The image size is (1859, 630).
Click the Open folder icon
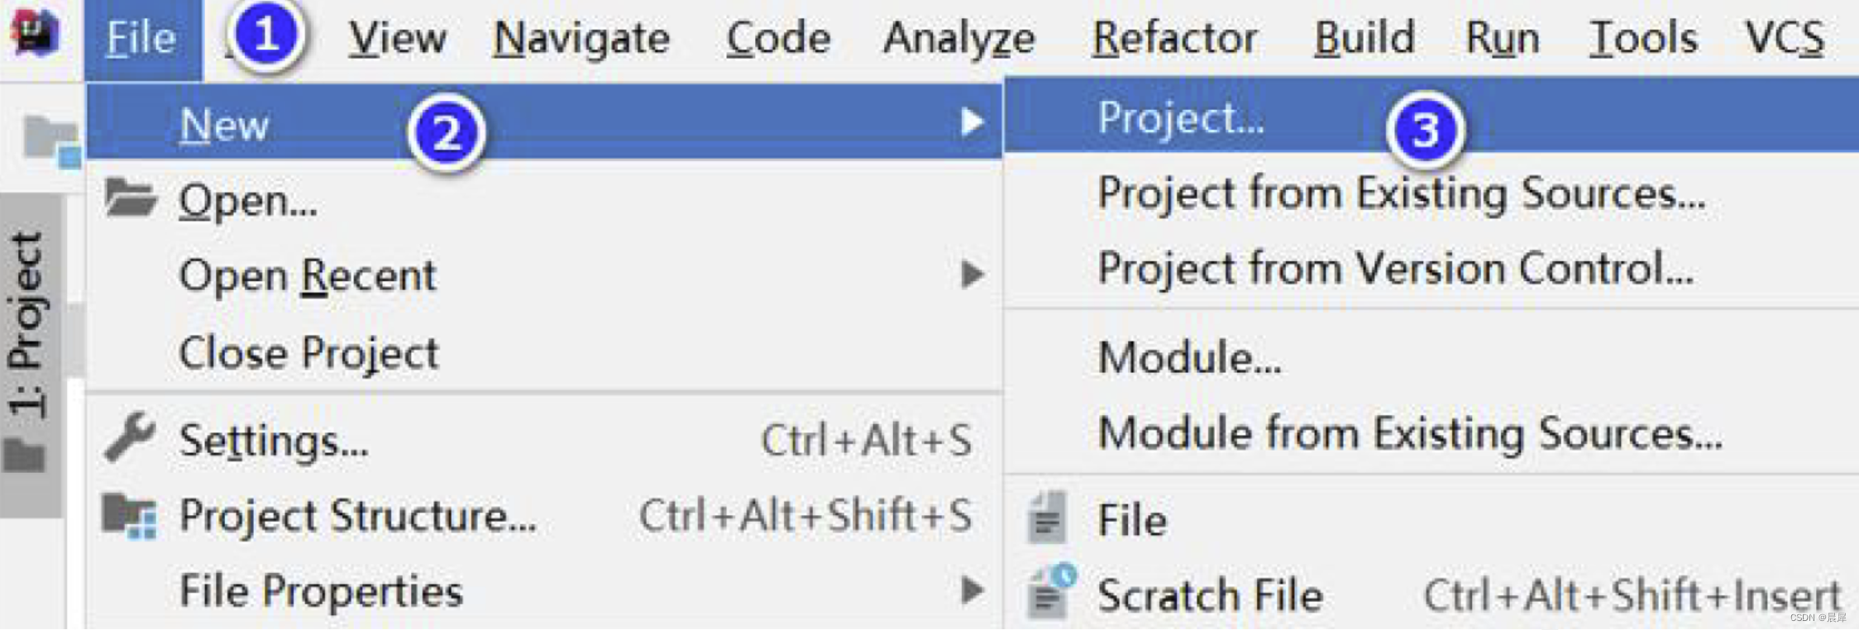(130, 198)
